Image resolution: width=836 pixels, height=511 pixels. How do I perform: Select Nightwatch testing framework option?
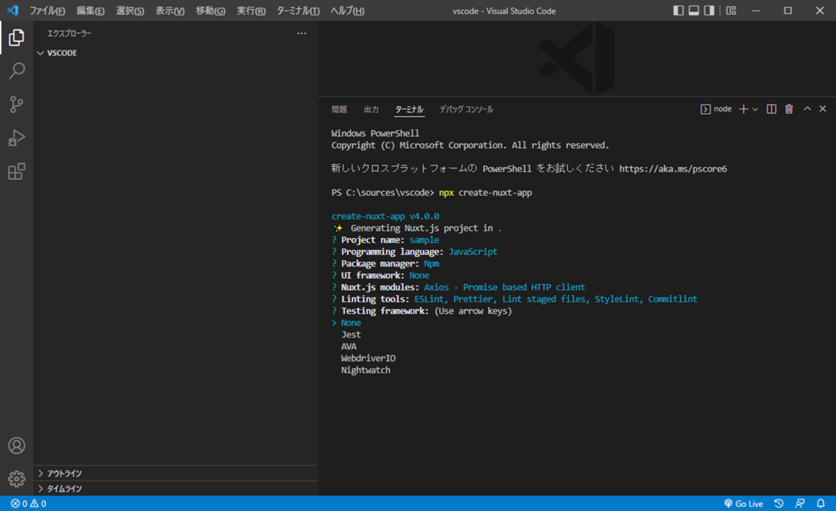(366, 370)
